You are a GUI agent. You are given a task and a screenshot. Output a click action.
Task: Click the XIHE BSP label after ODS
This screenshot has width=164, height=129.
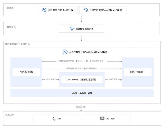pos(51,79)
